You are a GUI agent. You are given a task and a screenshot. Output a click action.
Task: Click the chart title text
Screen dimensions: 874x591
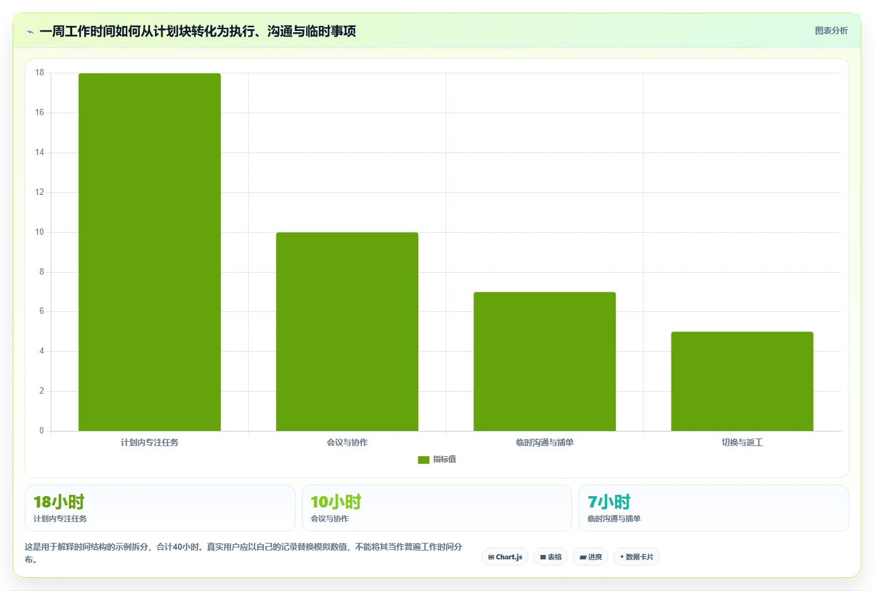click(197, 31)
